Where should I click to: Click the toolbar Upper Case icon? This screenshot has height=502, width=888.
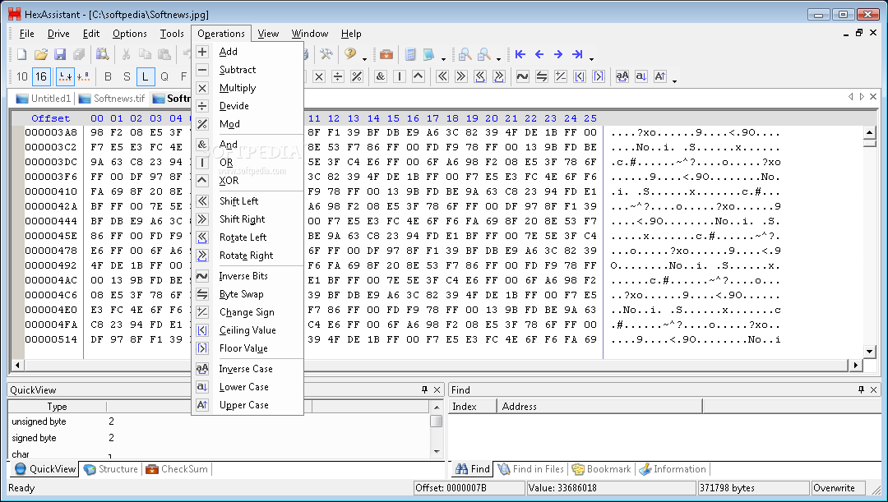click(660, 76)
